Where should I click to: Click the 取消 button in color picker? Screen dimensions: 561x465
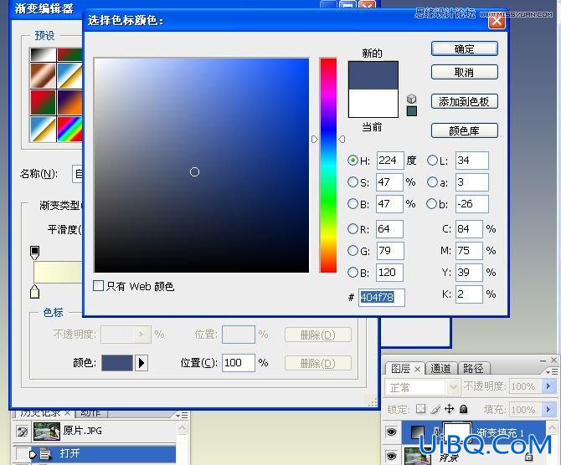(465, 72)
